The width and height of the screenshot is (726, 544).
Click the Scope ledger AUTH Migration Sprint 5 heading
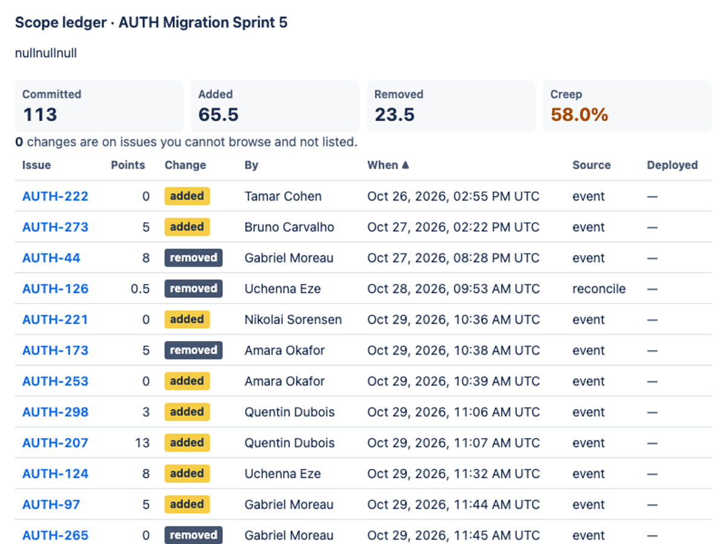[x=151, y=23]
